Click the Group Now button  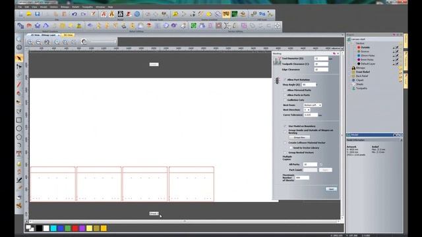[299, 138]
